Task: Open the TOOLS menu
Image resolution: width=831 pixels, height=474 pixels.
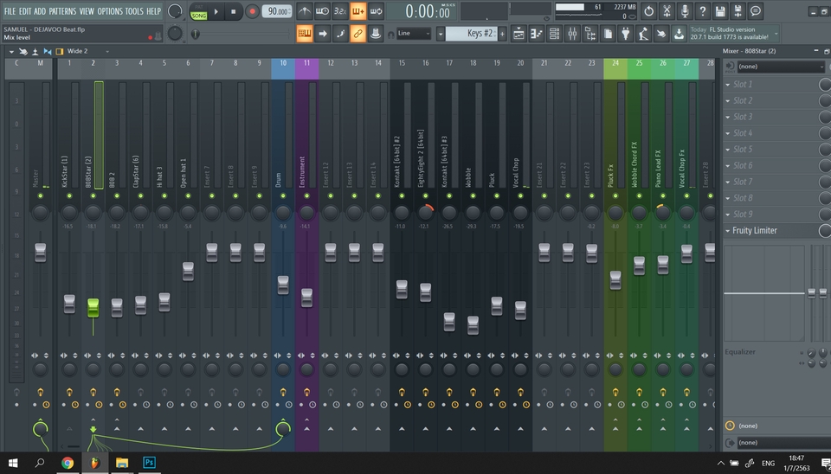Action: [x=134, y=11]
